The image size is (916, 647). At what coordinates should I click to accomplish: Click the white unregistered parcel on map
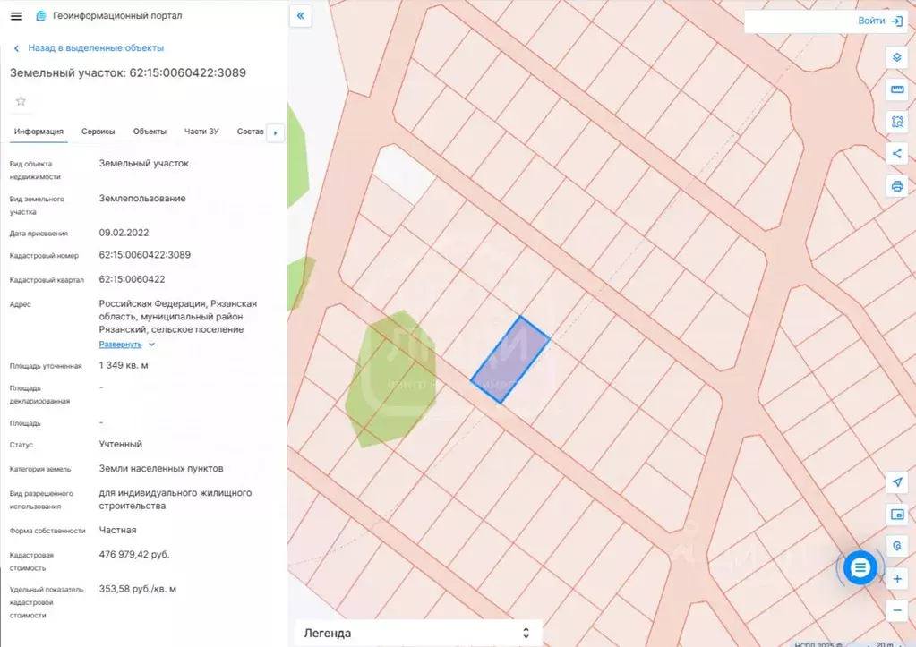coord(403,174)
